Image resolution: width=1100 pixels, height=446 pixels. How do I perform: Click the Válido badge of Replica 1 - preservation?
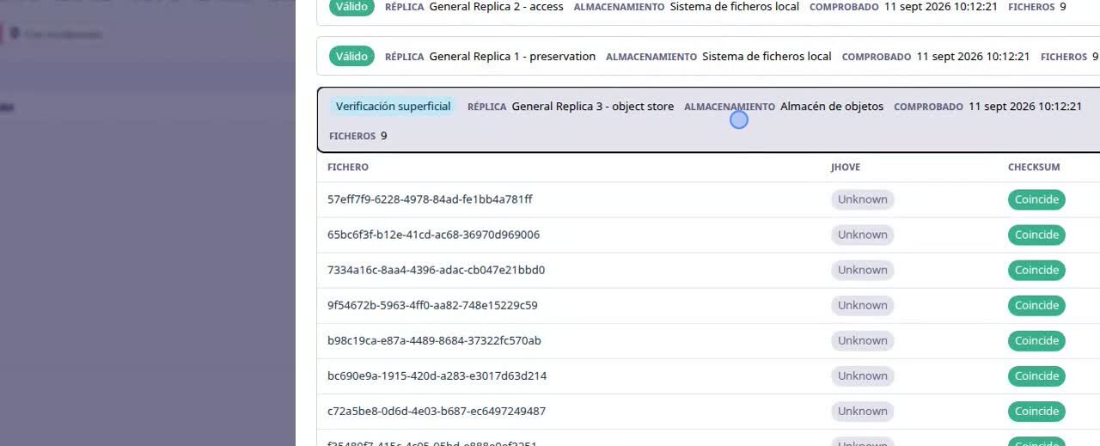[x=351, y=57]
